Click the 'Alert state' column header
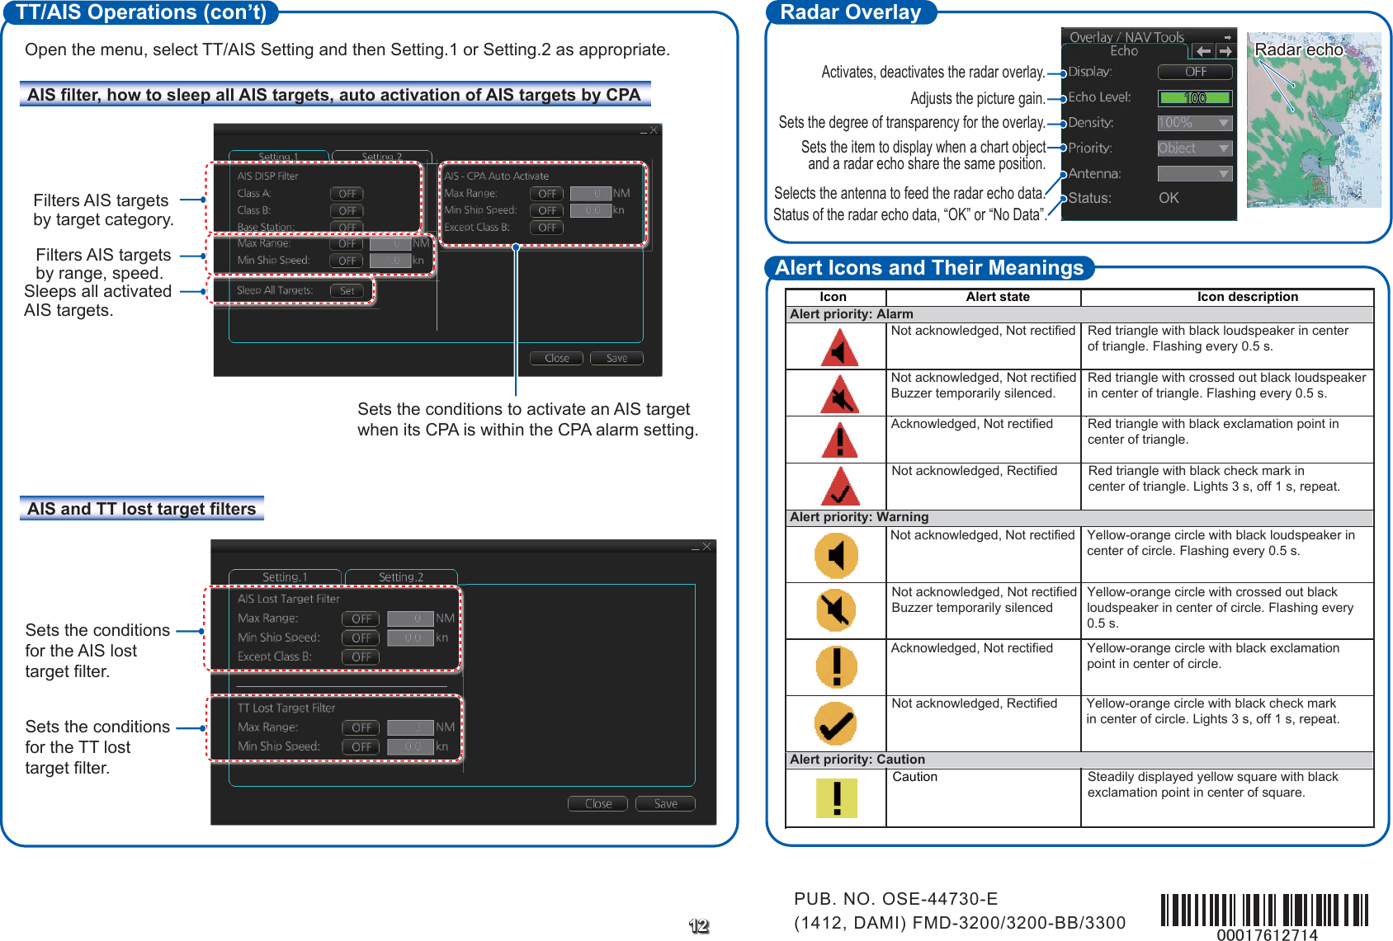This screenshot has height=941, width=1393. [998, 297]
